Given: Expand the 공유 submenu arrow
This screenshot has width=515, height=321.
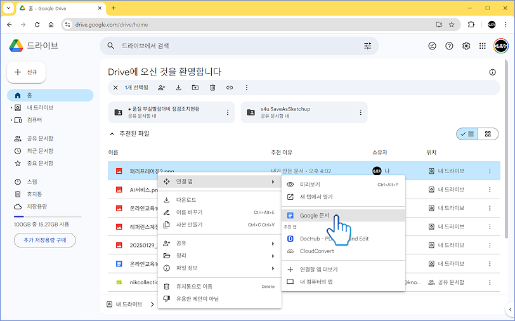Looking at the screenshot, I should click(273, 244).
